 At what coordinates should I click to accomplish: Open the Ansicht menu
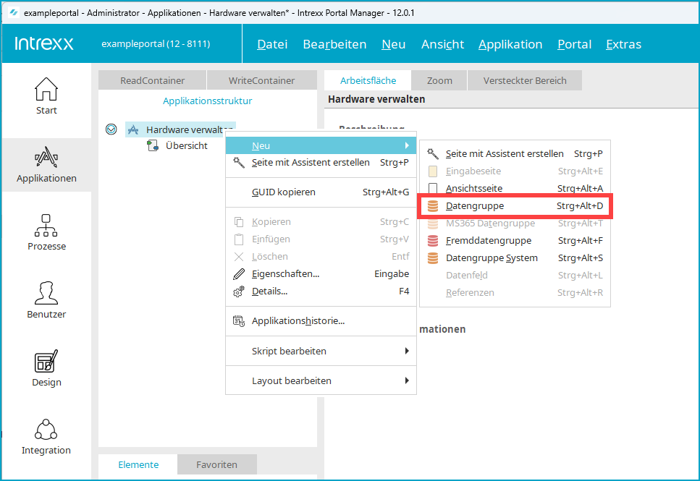(x=442, y=44)
